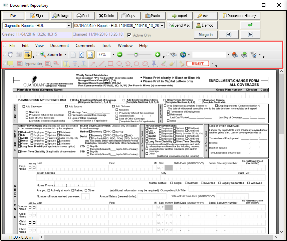Open the Diagnostic Reports - HDL dropdown
The width and height of the screenshot is (287, 241).
[68, 25]
